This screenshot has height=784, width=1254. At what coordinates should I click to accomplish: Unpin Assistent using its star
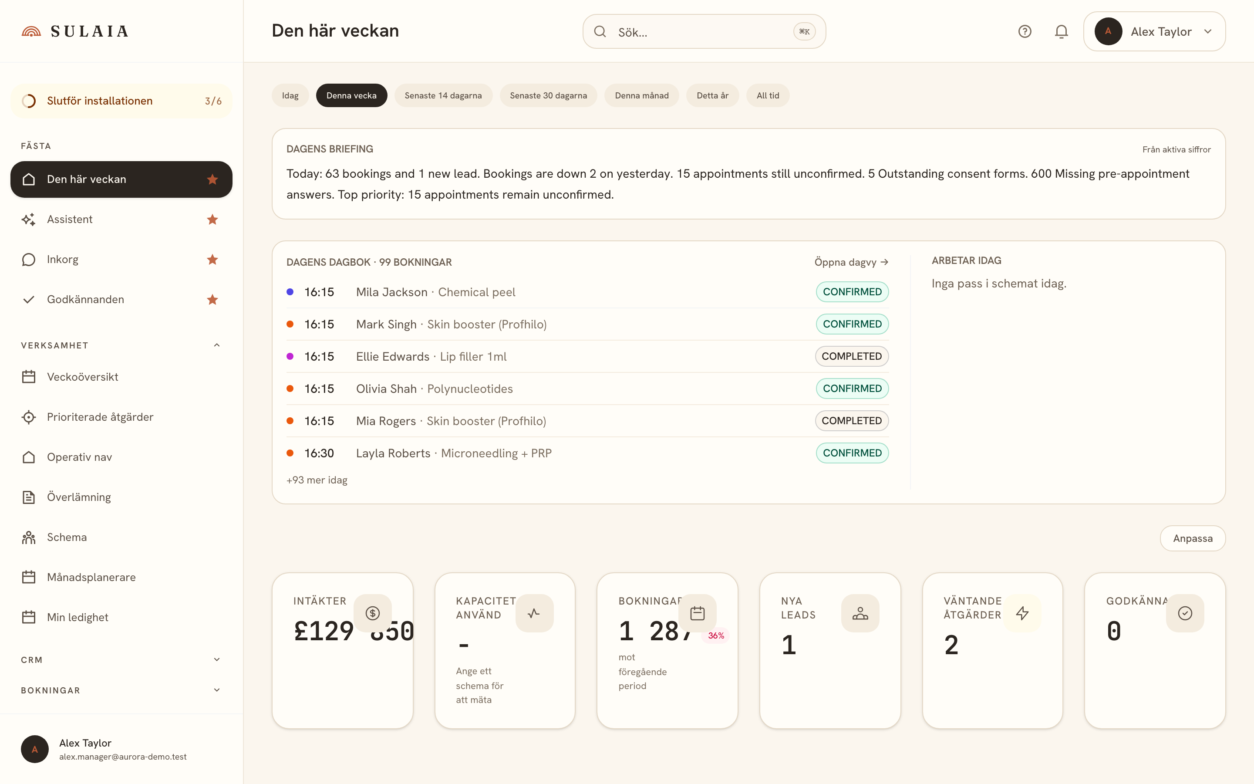[212, 220]
